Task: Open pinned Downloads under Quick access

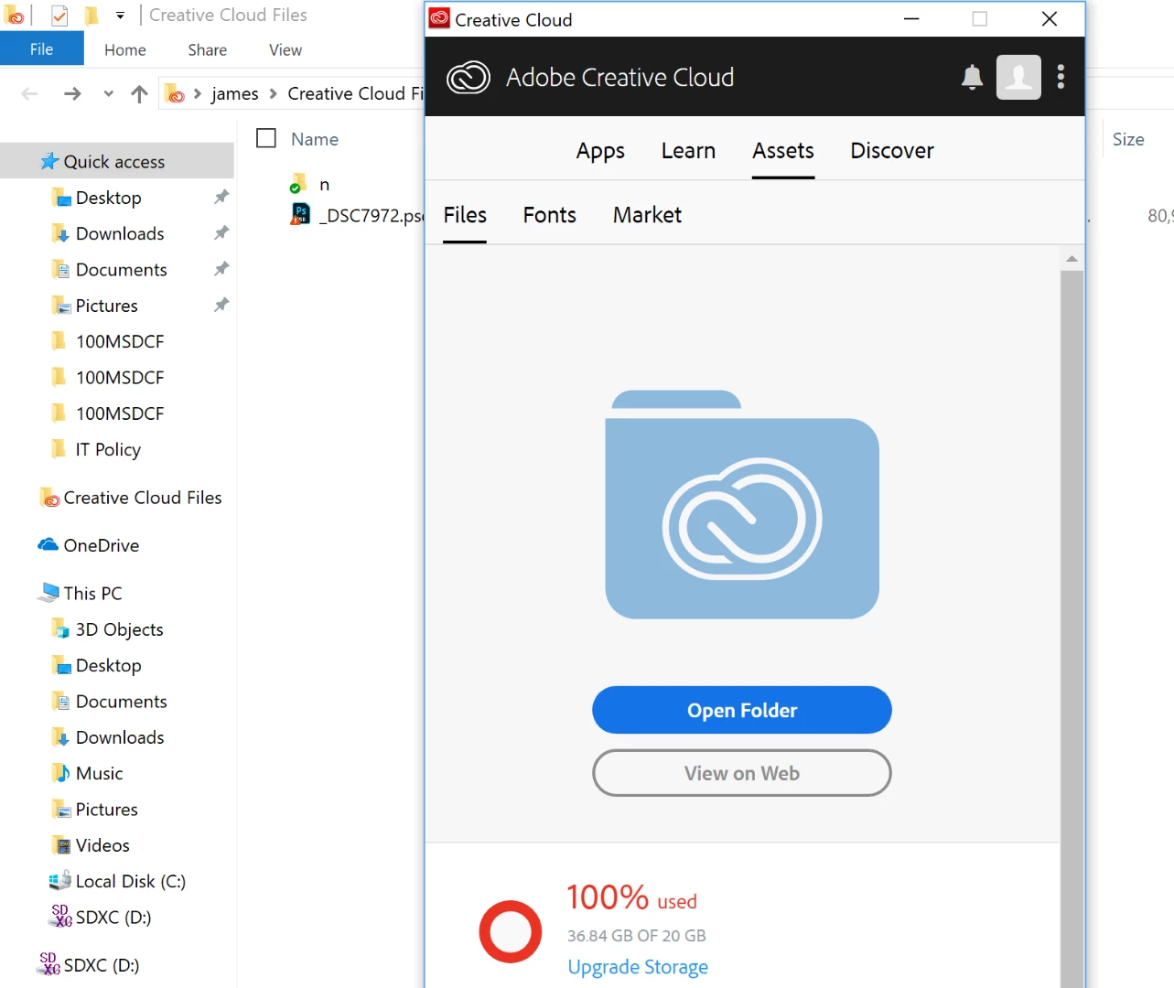Action: (120, 233)
